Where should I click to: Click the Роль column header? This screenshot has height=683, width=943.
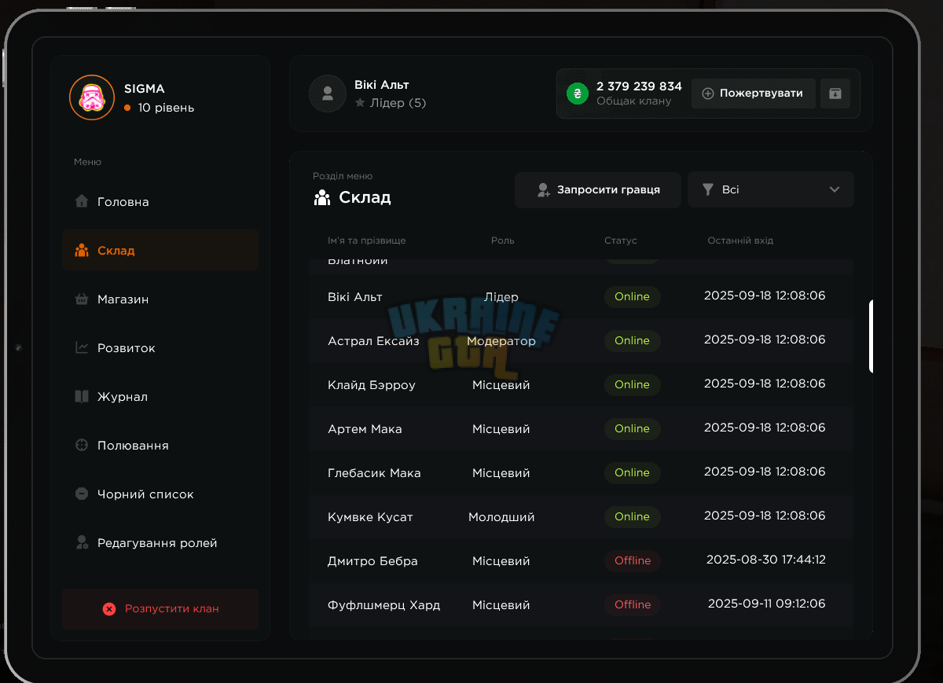coord(503,241)
